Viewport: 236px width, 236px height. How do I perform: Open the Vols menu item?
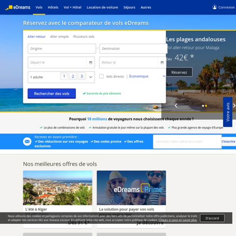pos(39,7)
